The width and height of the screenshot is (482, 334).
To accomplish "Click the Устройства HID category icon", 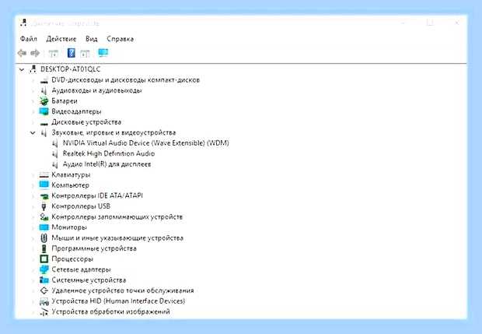I will [x=44, y=301].
